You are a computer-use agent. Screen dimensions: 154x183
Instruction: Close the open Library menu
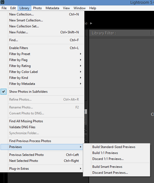click(24, 8)
